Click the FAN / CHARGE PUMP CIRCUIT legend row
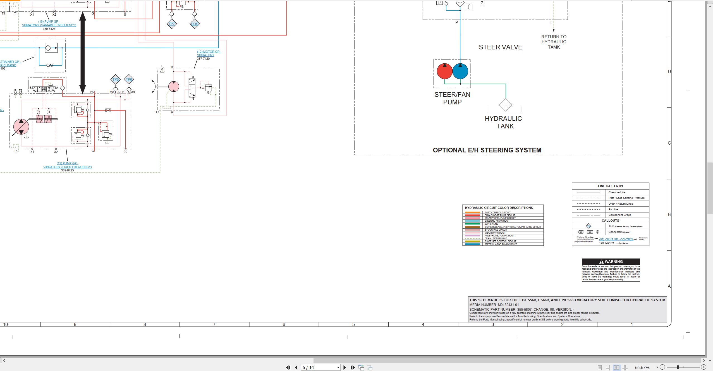The width and height of the screenshot is (713, 371). pos(503,215)
